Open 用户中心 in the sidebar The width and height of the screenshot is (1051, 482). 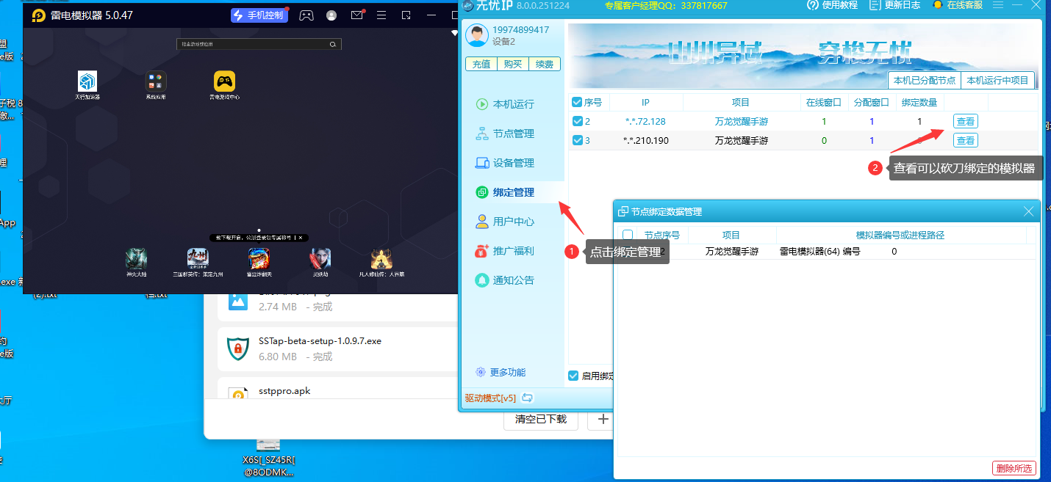[505, 222]
